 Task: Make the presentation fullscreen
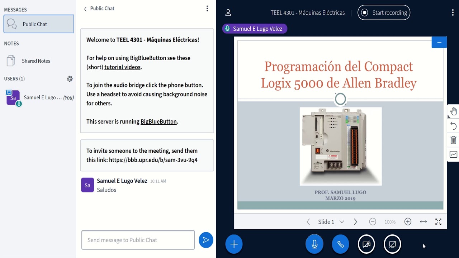438,222
